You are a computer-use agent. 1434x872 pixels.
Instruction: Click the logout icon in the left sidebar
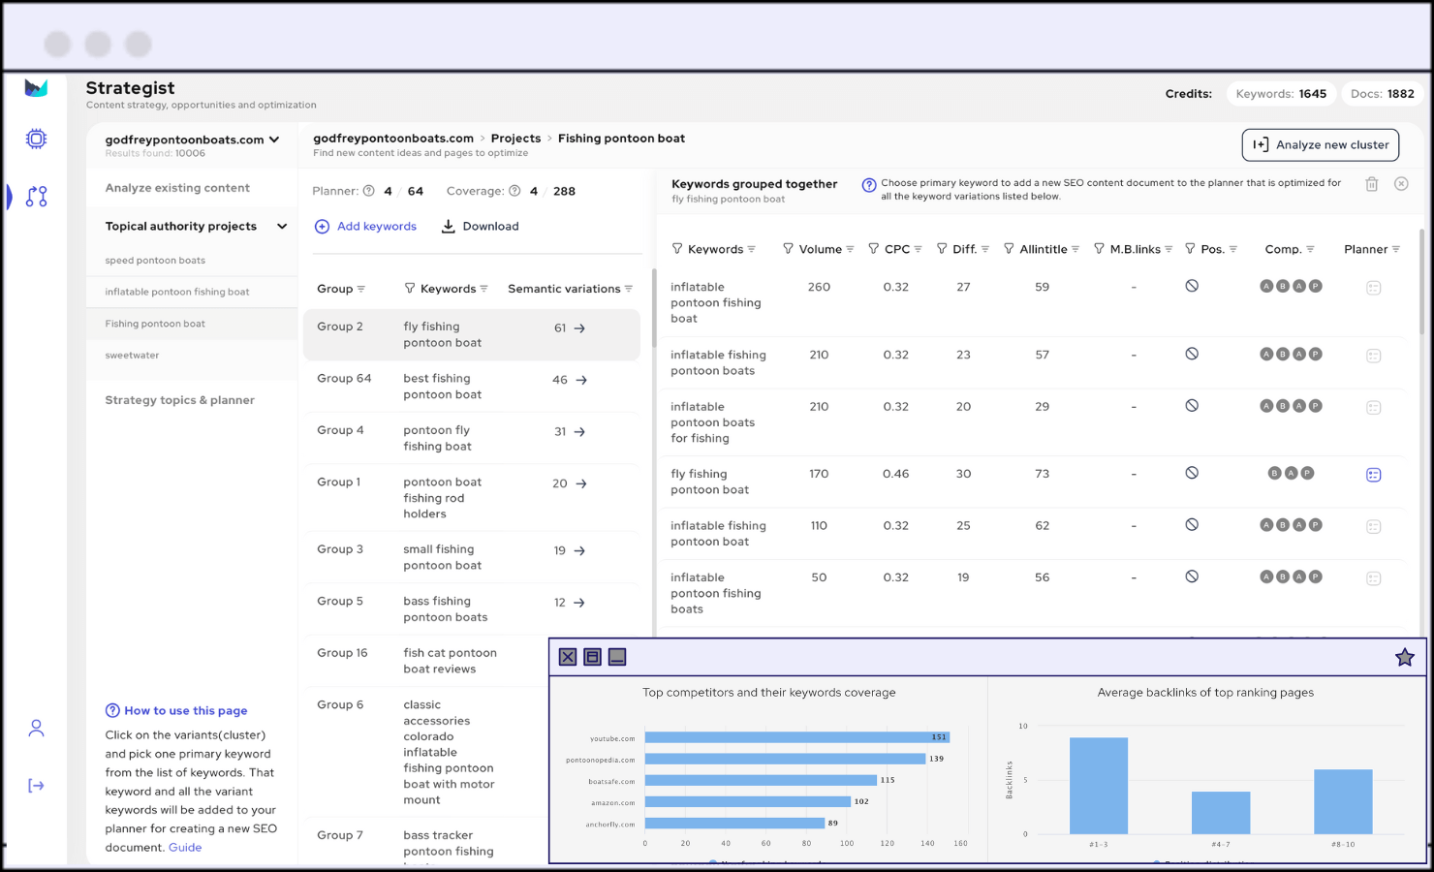(x=36, y=786)
